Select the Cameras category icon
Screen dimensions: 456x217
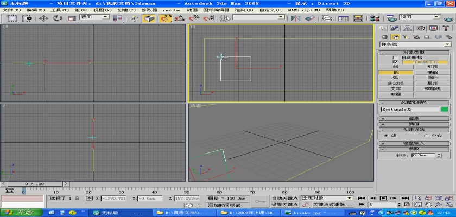click(x=416, y=37)
